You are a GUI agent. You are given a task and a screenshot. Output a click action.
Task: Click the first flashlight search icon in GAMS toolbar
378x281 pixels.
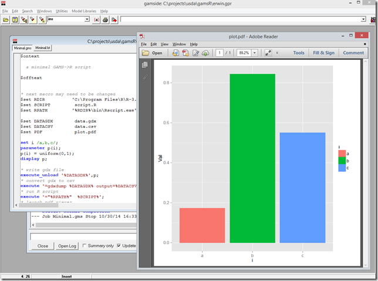[x=24, y=20]
